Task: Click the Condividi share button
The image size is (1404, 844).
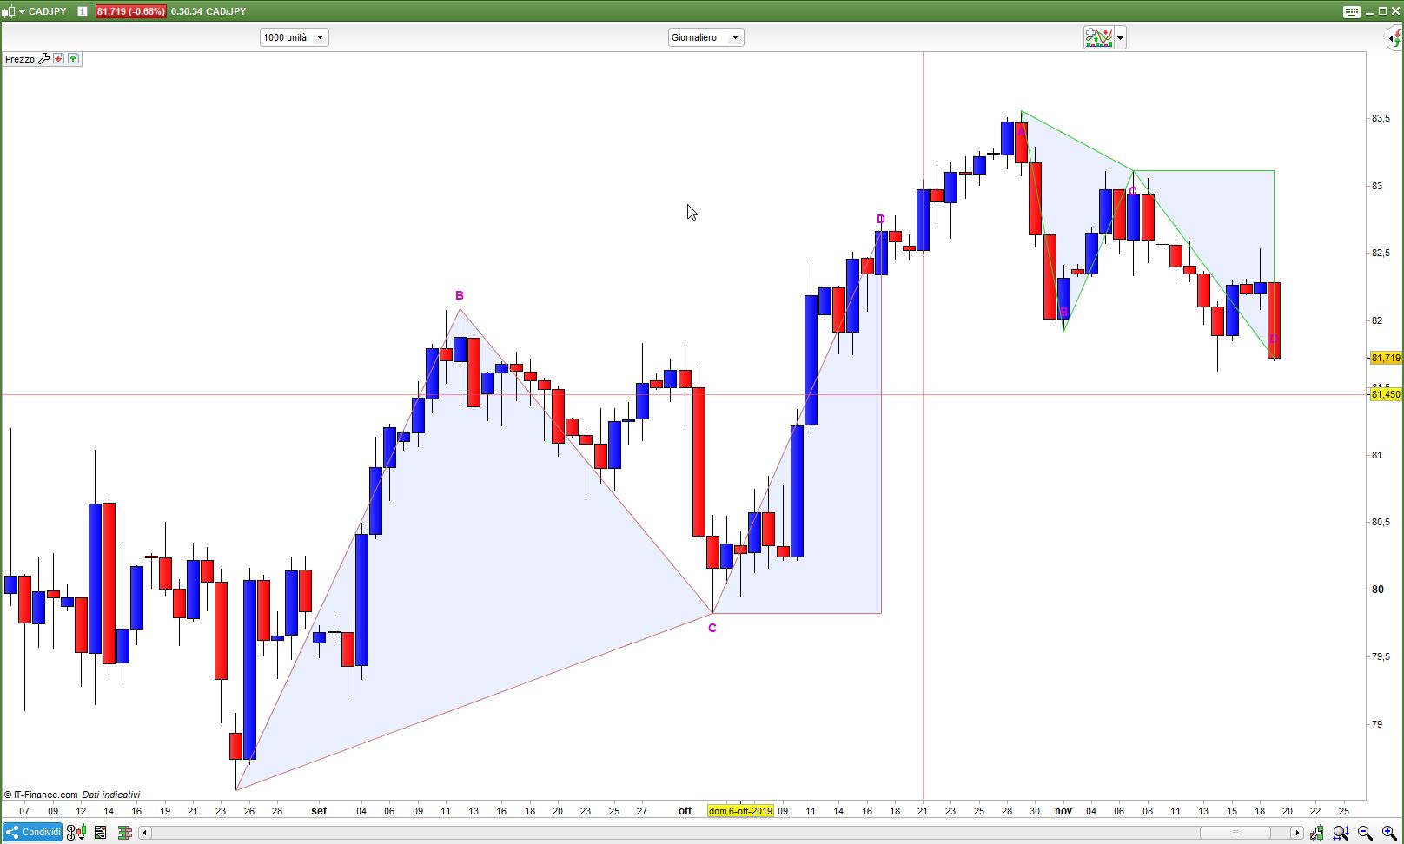Action: pos(32,833)
